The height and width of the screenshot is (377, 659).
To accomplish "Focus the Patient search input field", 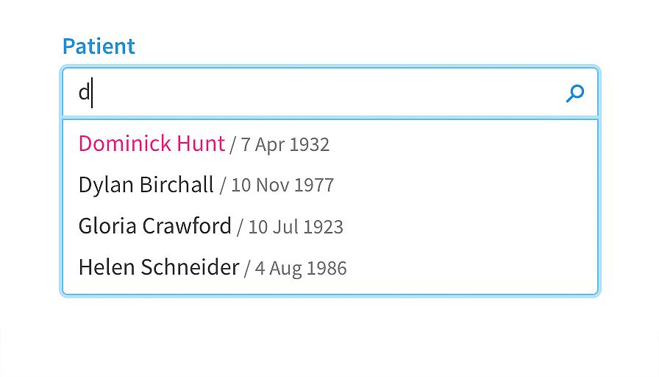I will coord(330,93).
